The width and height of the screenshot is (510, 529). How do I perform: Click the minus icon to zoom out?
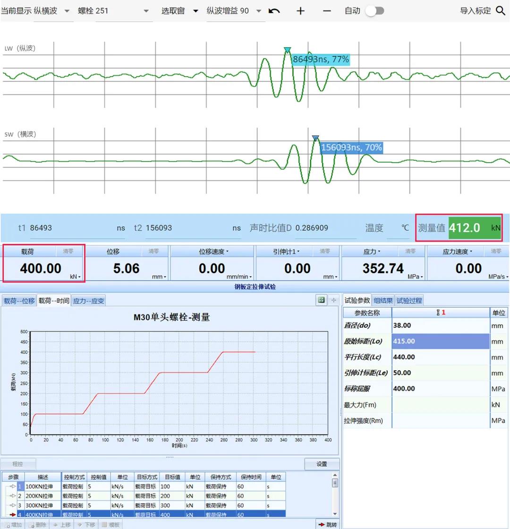(x=327, y=11)
